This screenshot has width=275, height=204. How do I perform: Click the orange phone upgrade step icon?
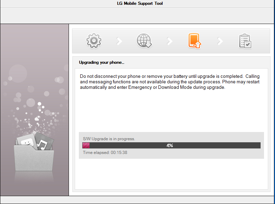(194, 41)
